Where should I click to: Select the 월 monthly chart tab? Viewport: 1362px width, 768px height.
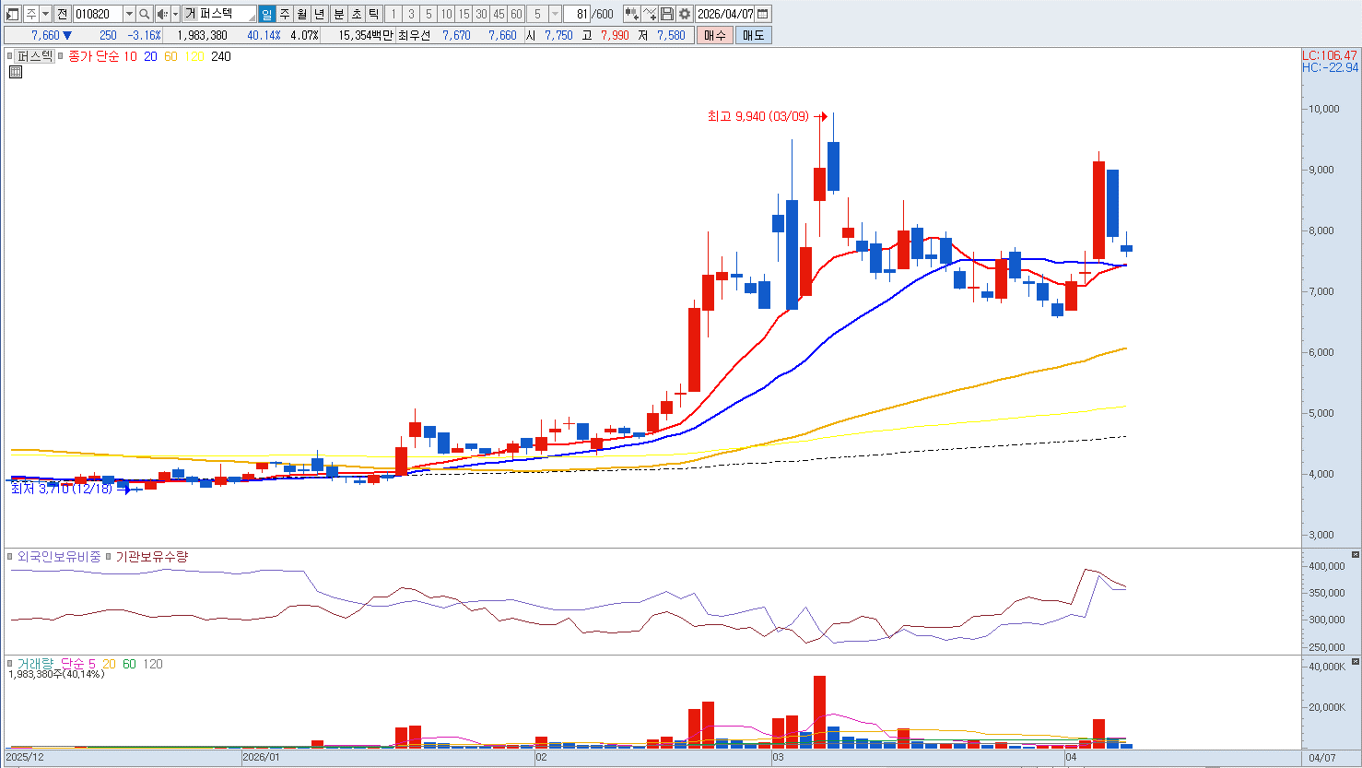tap(301, 14)
